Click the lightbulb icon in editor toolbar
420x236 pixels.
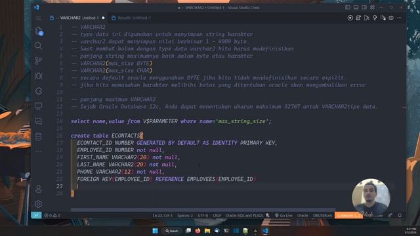[375, 18]
